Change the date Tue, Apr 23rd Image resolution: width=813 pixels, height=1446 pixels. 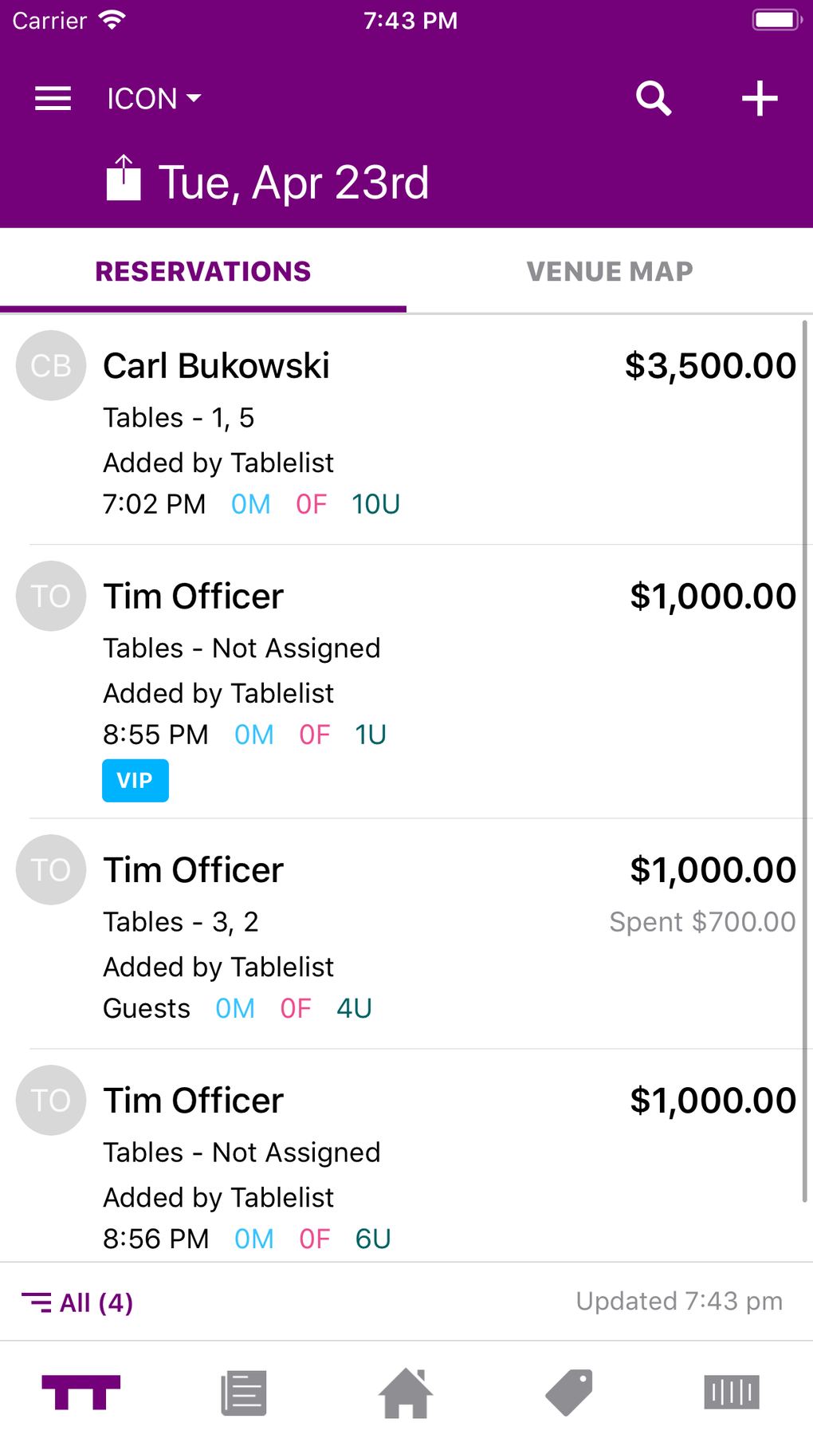293,183
